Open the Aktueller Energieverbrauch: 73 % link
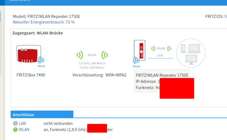 pos(44,22)
